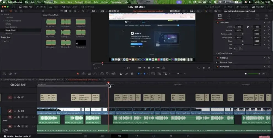This screenshot has width=273, height=138.
Task: Click the Custom Zoom icon
Action: tap(165, 74)
